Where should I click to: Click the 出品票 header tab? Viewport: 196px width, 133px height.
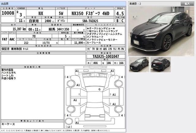tap(5, 4)
